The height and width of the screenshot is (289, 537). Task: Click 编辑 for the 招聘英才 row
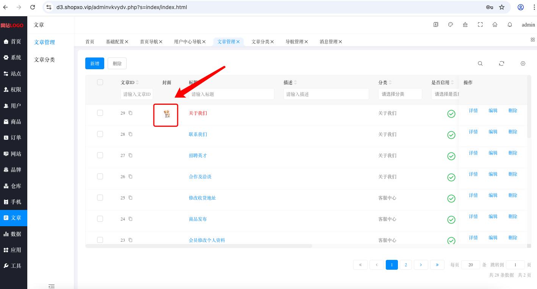coord(493,153)
